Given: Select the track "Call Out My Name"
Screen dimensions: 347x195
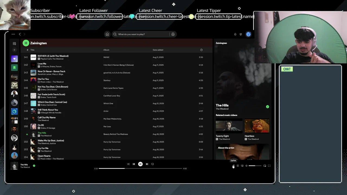Looking at the screenshot, I should point(47,118).
